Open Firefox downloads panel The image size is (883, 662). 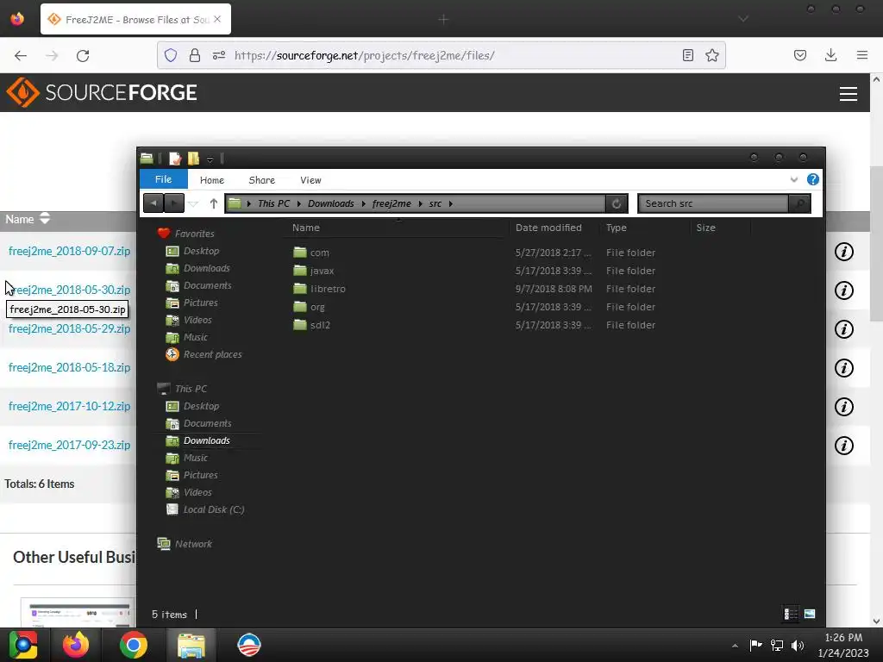coord(830,55)
